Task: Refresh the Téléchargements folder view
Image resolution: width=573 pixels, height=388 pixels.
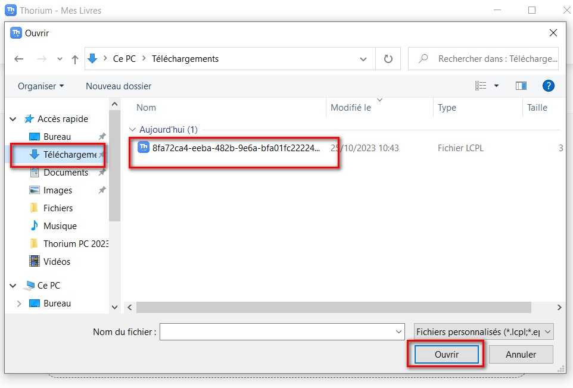Action: (388, 59)
